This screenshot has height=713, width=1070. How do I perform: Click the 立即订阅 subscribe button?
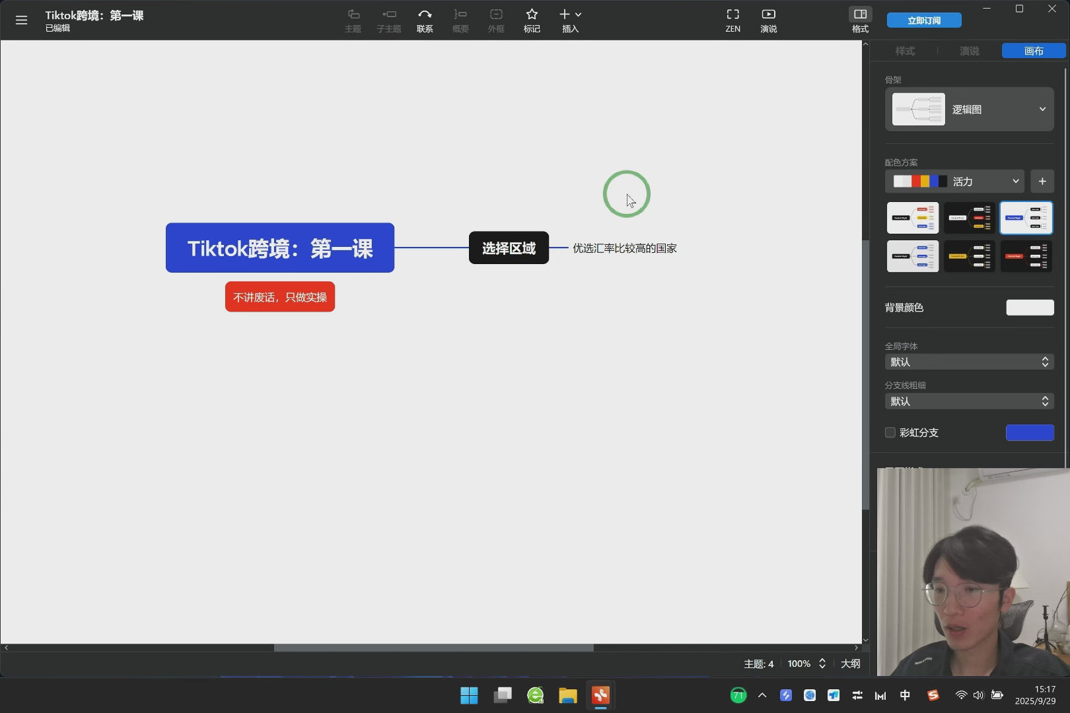[923, 20]
